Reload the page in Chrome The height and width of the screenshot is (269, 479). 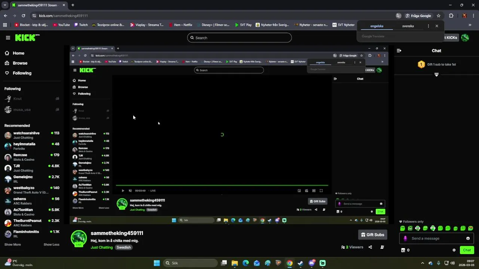click(23, 16)
